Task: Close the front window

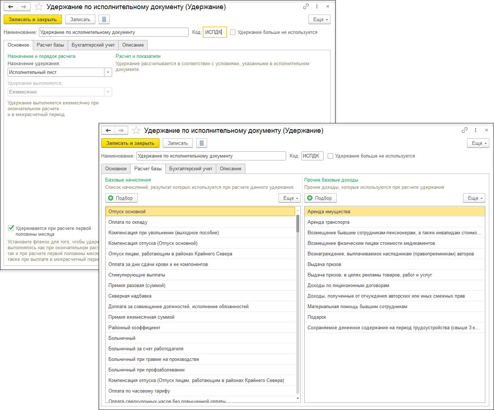Action: (486, 130)
